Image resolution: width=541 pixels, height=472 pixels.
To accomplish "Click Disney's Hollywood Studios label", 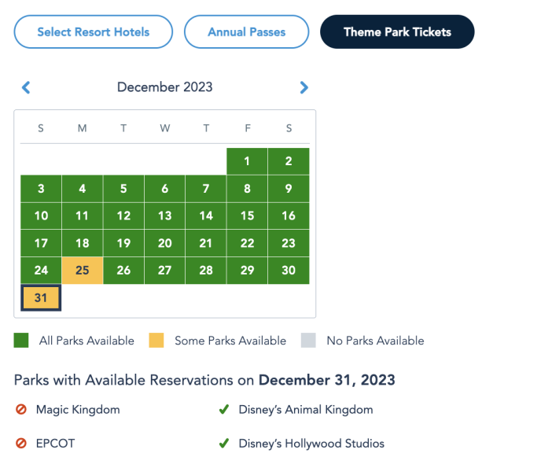I will (311, 444).
